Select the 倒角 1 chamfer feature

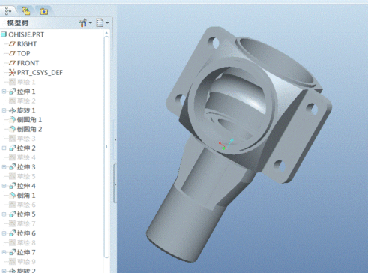[26, 196]
